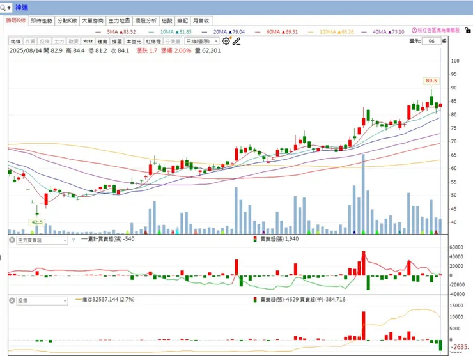Screen dimensions: 473x356
Task: Open the tab between 個股分析 and 筆記
Action: click(x=167, y=20)
